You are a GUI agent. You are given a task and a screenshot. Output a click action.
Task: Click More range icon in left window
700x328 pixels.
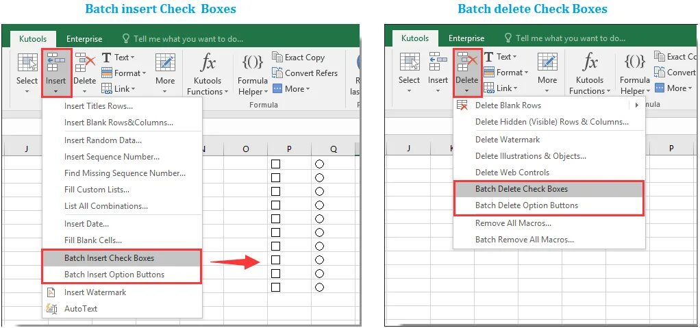pos(165,62)
